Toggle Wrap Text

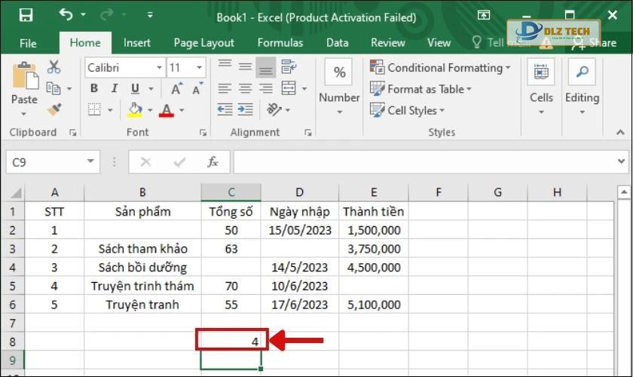click(289, 66)
